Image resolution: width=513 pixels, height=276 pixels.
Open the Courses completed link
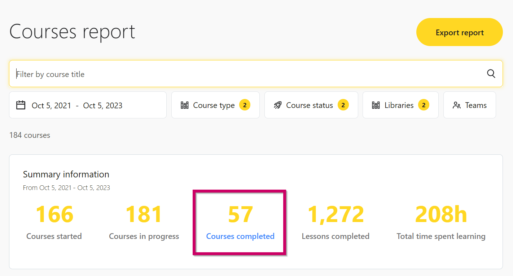[x=240, y=236]
